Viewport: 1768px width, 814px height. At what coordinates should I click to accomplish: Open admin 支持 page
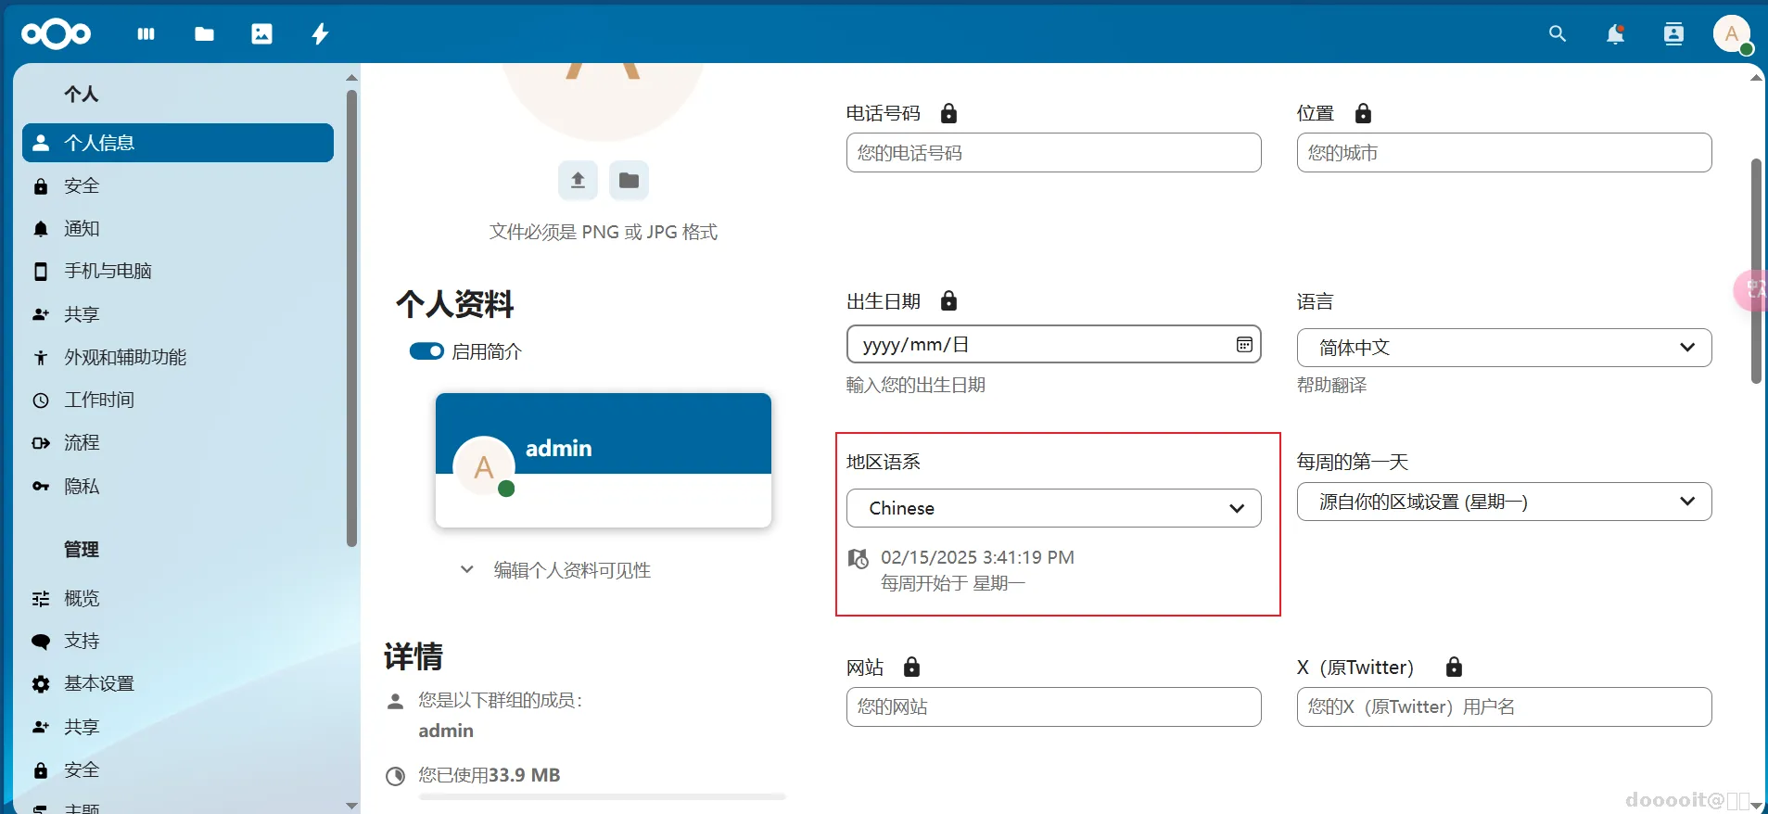point(178,641)
